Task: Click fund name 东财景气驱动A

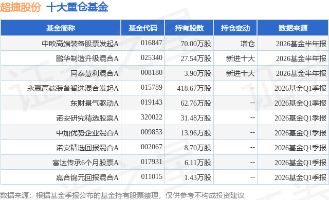Action: [x=95, y=103]
